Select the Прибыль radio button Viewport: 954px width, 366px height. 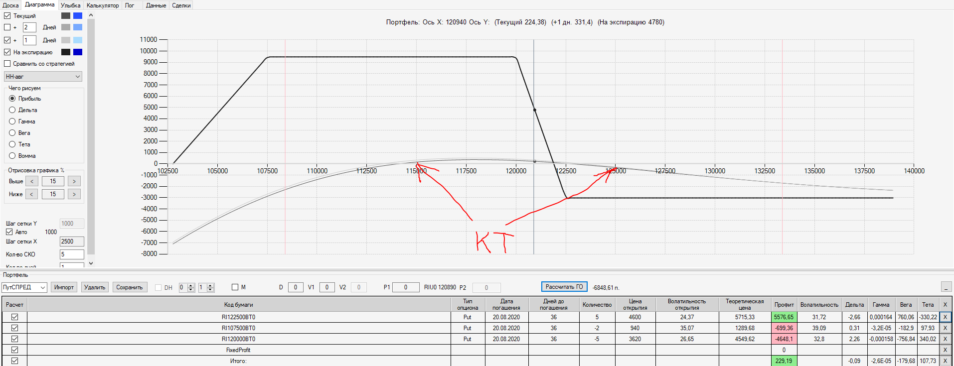12,99
